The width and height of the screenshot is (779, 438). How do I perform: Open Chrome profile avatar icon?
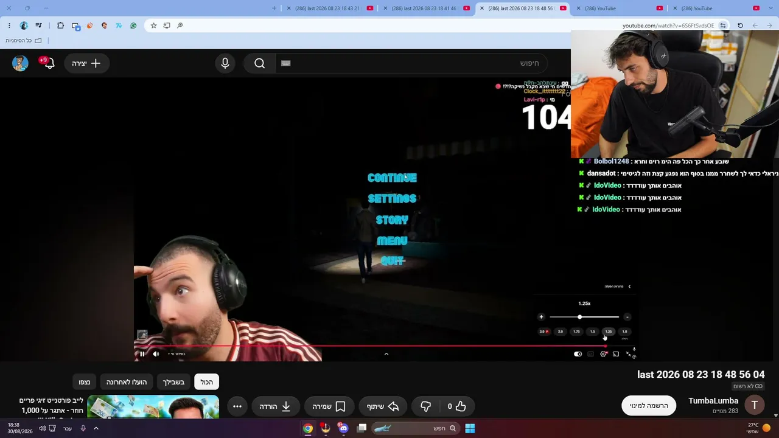pyautogui.click(x=24, y=26)
